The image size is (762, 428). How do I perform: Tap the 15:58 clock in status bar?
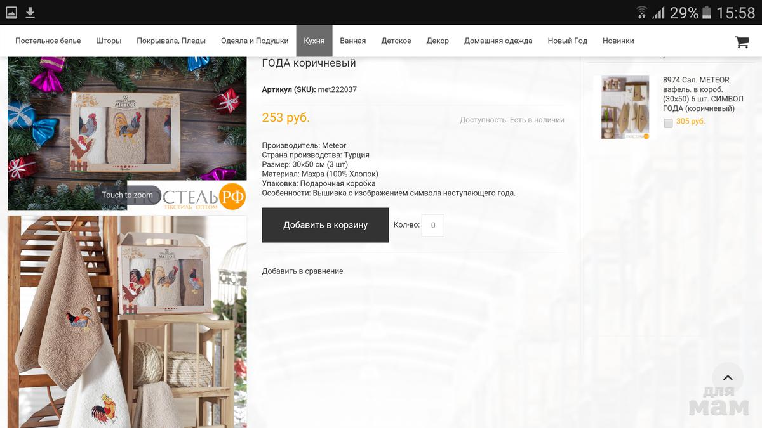point(735,13)
